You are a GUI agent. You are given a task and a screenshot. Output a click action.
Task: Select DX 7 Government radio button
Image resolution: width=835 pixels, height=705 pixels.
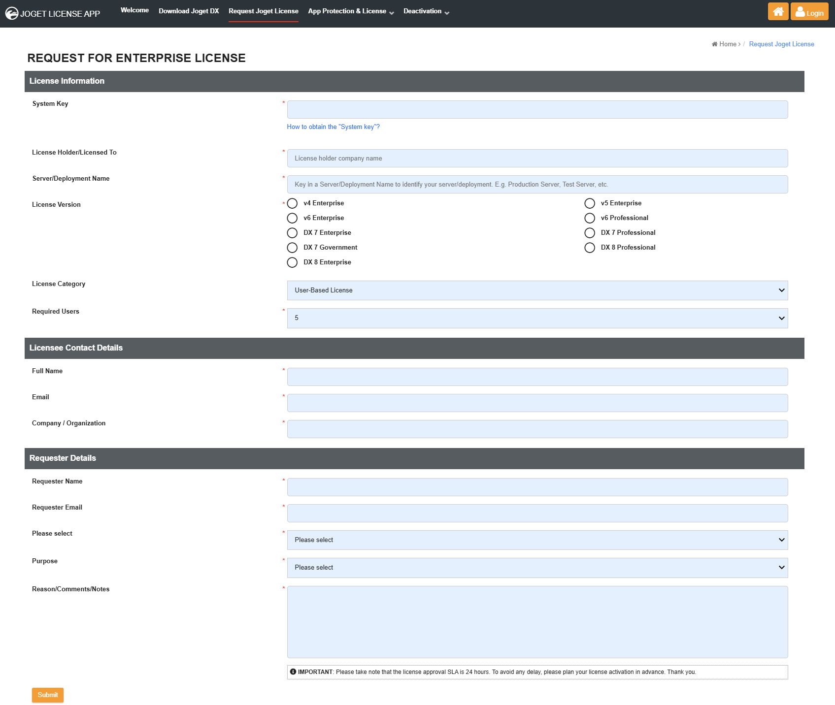coord(292,248)
